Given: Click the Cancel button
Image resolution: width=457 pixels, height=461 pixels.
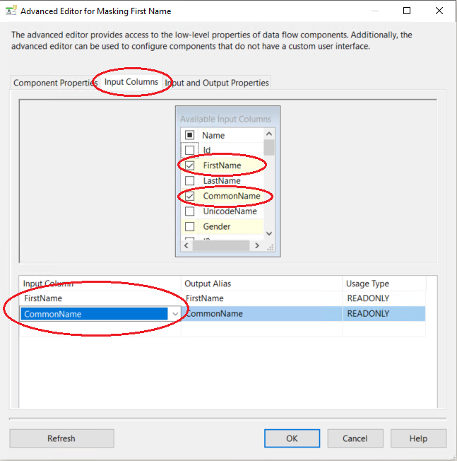Looking at the screenshot, I should pyautogui.click(x=355, y=438).
